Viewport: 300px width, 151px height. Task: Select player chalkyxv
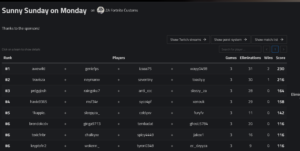(x=92, y=135)
